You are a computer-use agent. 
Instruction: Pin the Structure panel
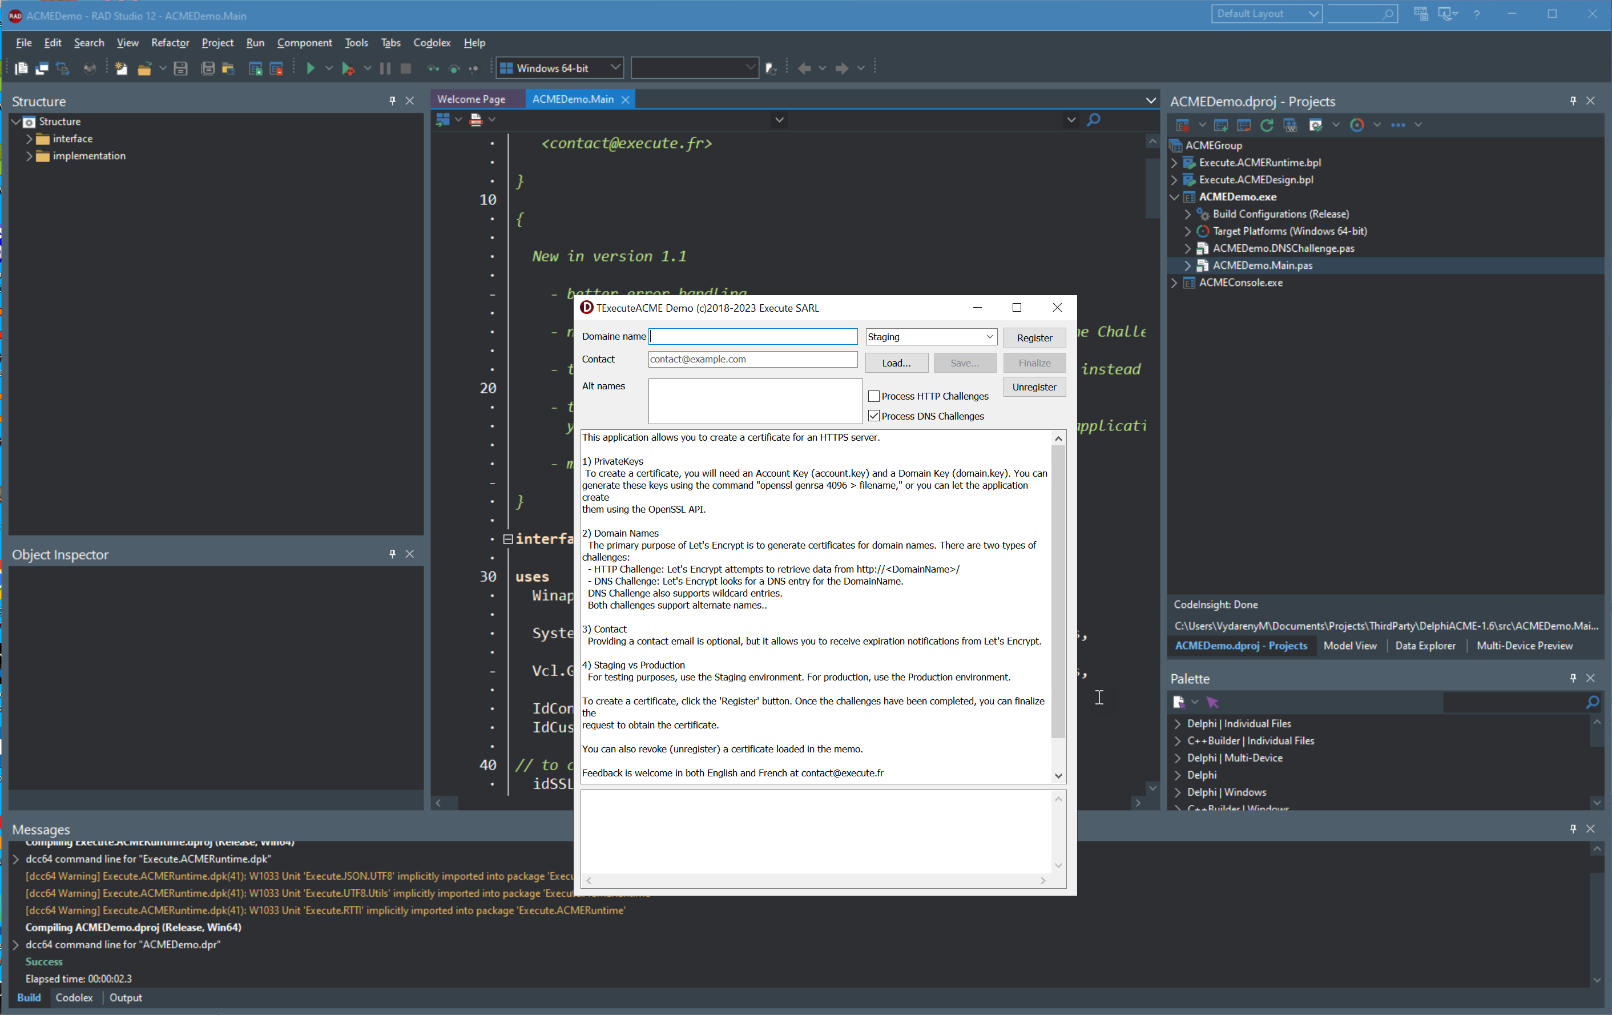(392, 101)
